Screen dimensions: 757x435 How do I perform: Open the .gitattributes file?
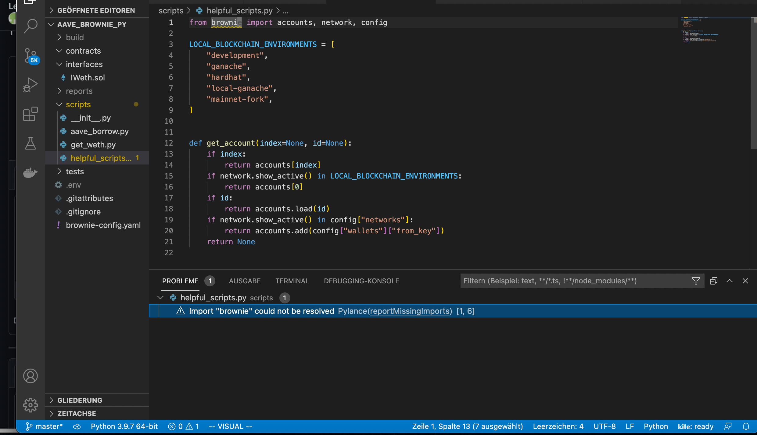pyautogui.click(x=97, y=198)
